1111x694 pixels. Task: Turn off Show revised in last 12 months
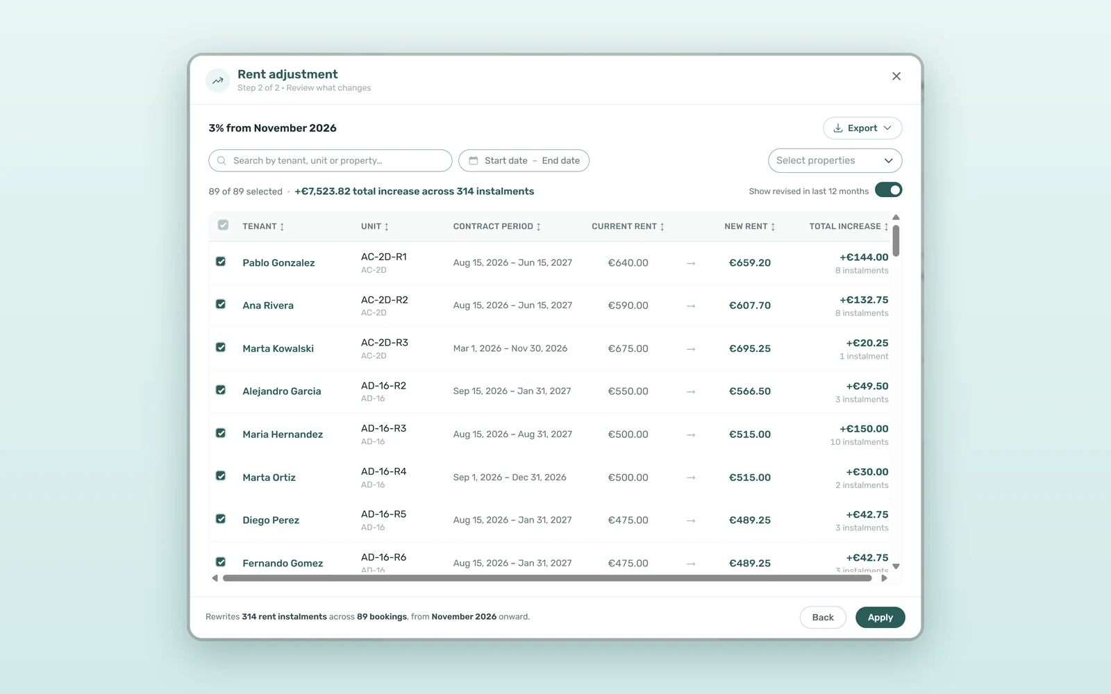point(888,190)
